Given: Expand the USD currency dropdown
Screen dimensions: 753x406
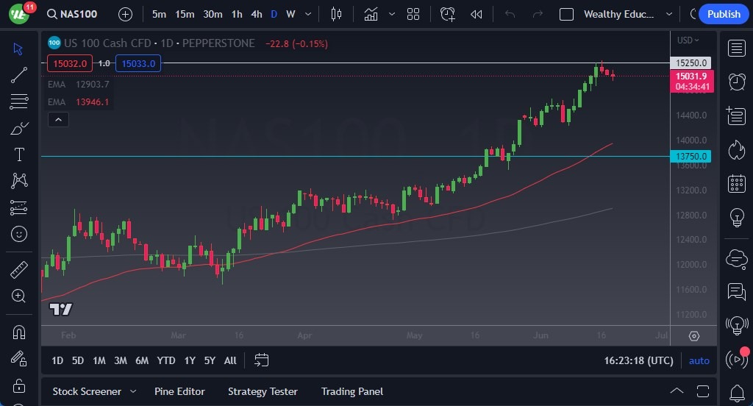Looking at the screenshot, I should tap(688, 40).
